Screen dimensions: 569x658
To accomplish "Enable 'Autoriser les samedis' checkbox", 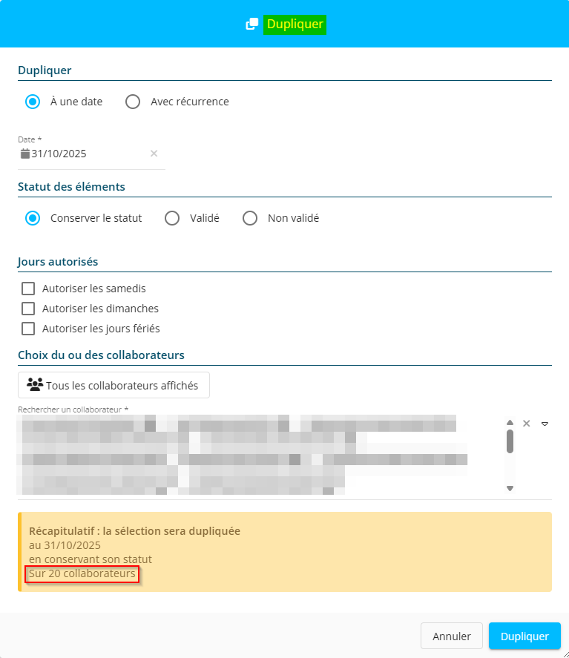I will [x=28, y=289].
